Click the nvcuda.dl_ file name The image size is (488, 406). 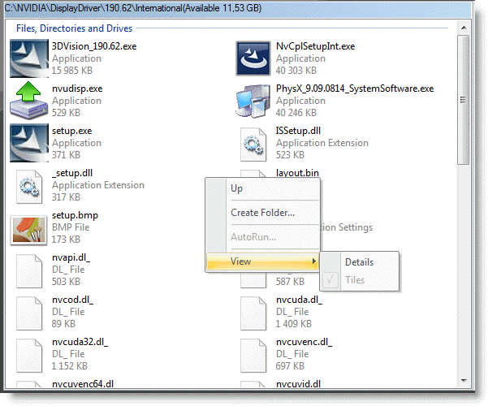(x=299, y=300)
